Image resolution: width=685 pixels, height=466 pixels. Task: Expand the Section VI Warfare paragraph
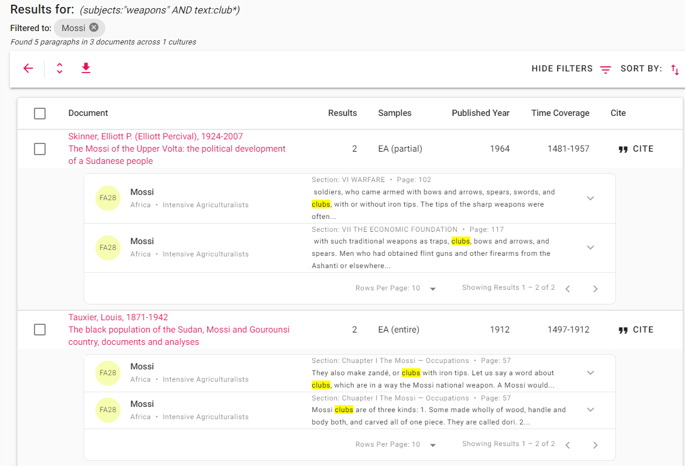(590, 198)
